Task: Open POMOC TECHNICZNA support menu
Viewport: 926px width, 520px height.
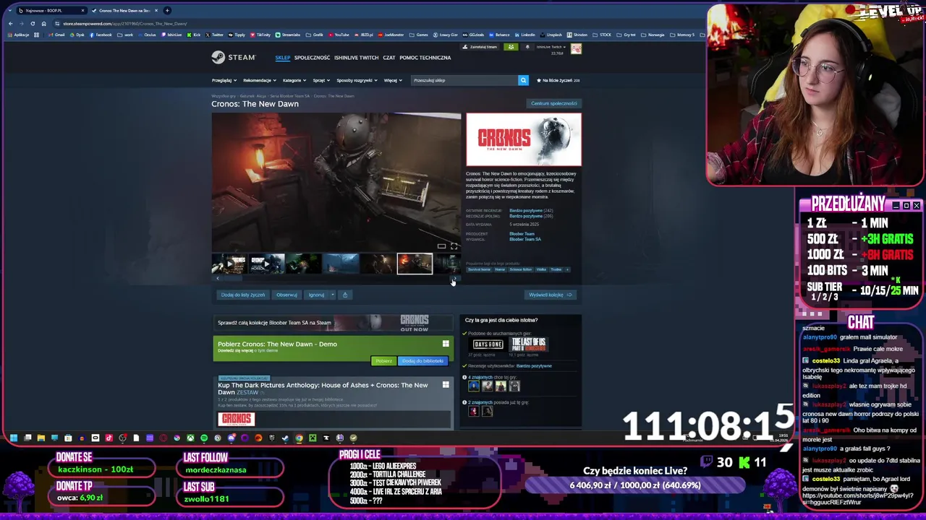Action: coord(425,58)
